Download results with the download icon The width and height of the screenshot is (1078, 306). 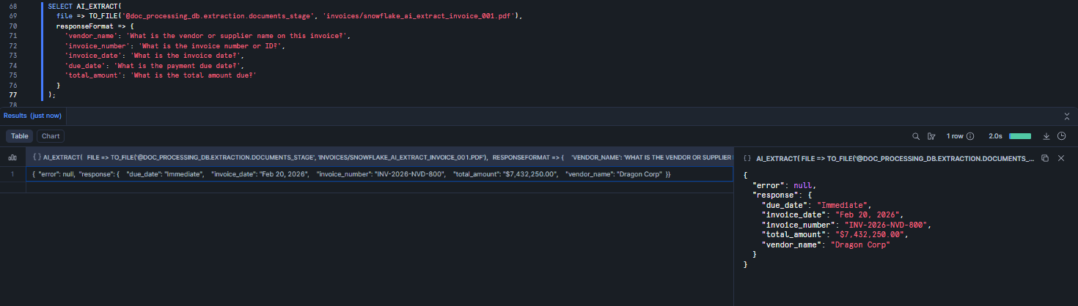point(1046,136)
